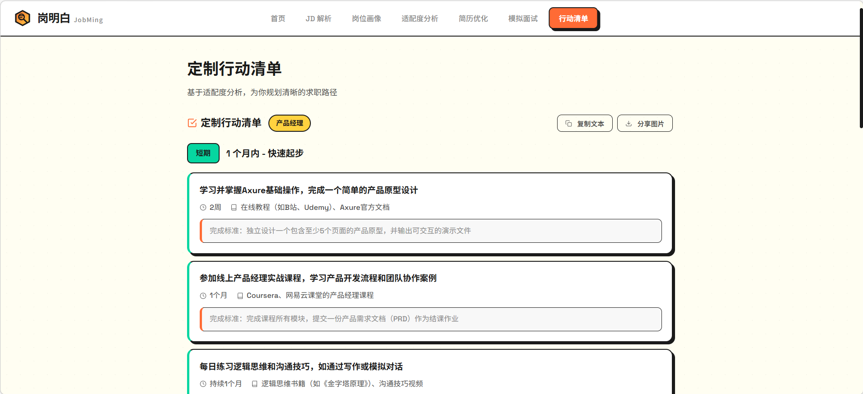
Task: Go to JD 解析 in navigation
Action: coord(319,19)
